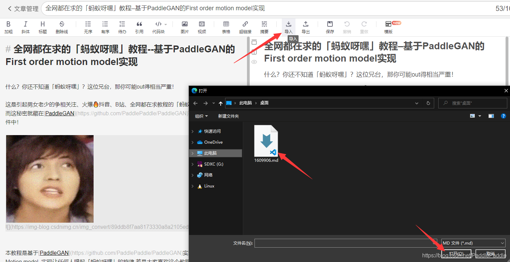Expand 快速访问 tree node
This screenshot has height=262, width=510.
pos(193,131)
